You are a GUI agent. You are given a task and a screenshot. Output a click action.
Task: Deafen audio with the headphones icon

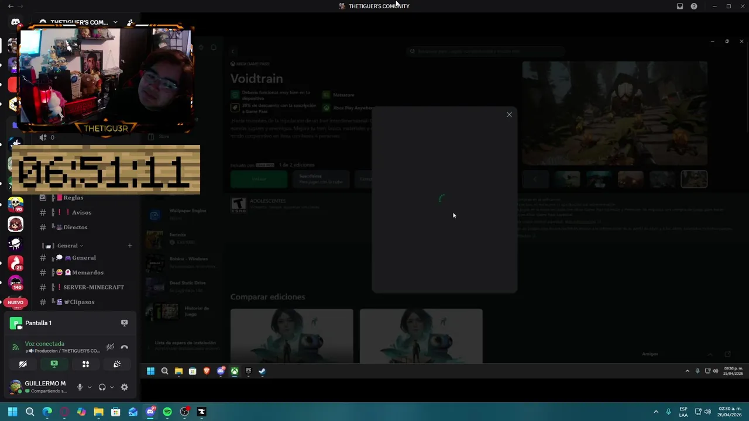(x=102, y=387)
